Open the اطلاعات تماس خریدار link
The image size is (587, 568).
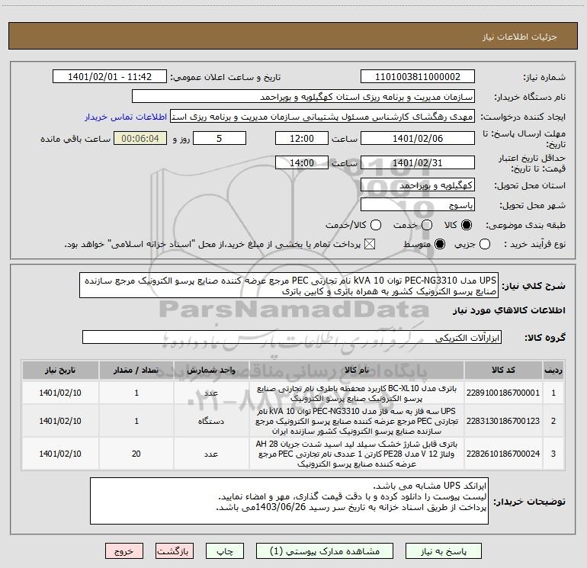click(126, 117)
